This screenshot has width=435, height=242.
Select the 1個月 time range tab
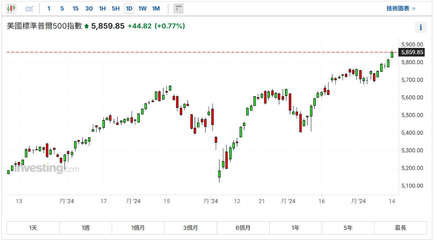click(138, 228)
